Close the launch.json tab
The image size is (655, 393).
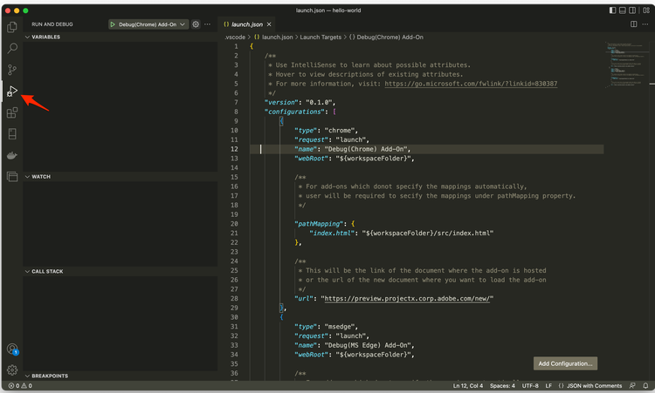[269, 24]
